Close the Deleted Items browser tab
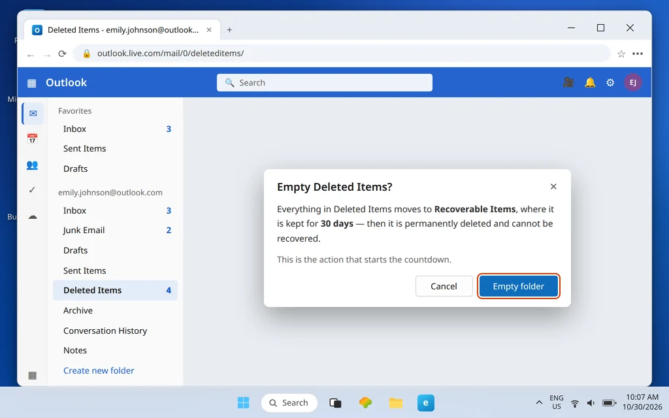This screenshot has width=669, height=418. (x=209, y=30)
